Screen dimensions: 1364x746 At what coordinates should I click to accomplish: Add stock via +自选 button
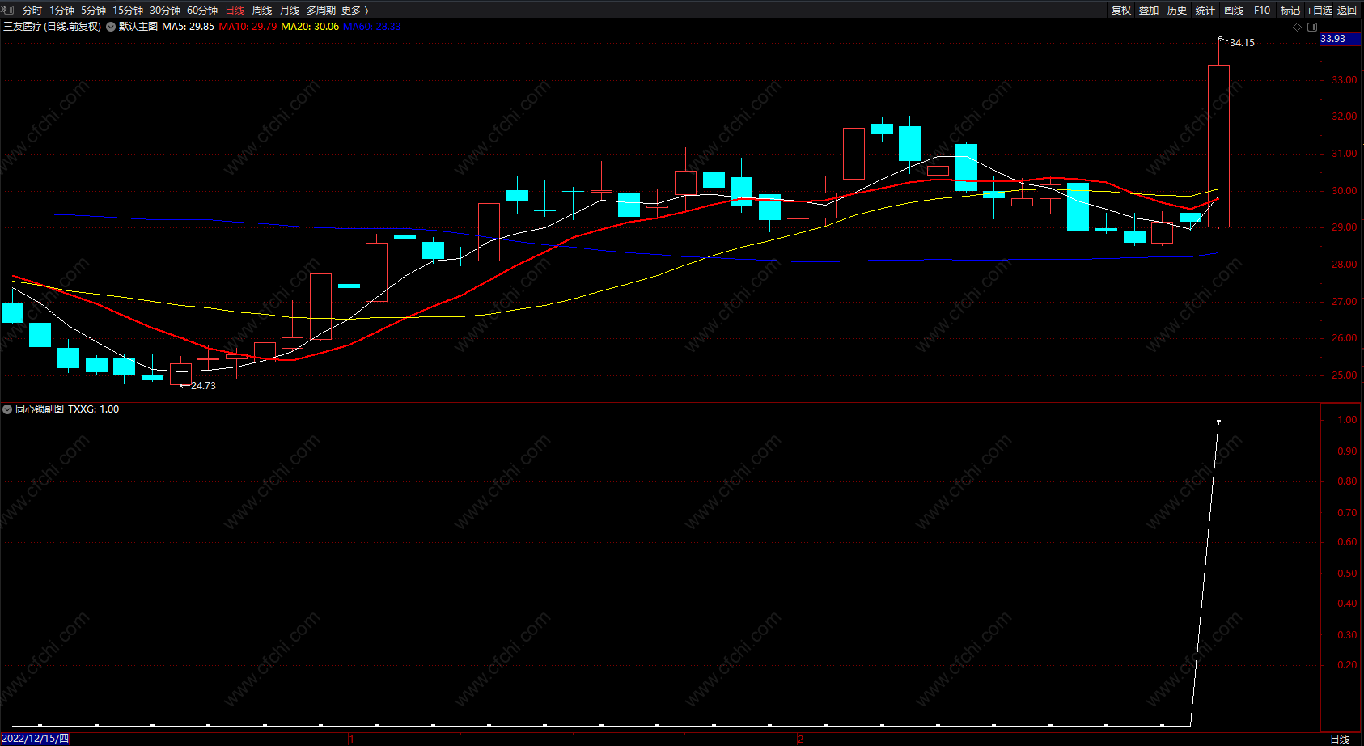tap(1320, 11)
